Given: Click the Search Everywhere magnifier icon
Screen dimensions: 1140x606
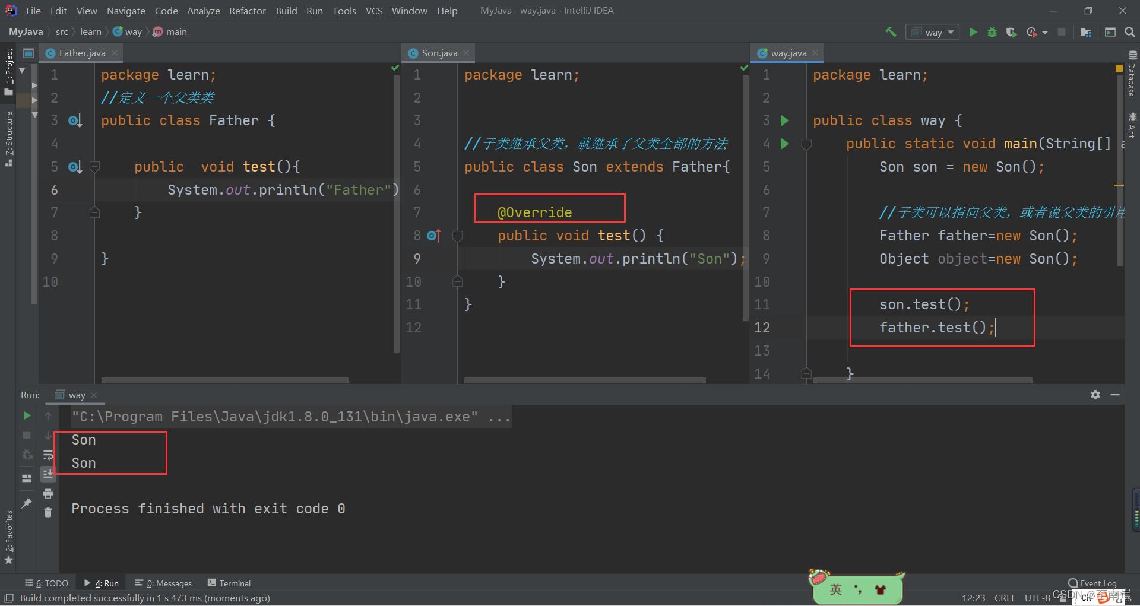Looking at the screenshot, I should [1130, 32].
